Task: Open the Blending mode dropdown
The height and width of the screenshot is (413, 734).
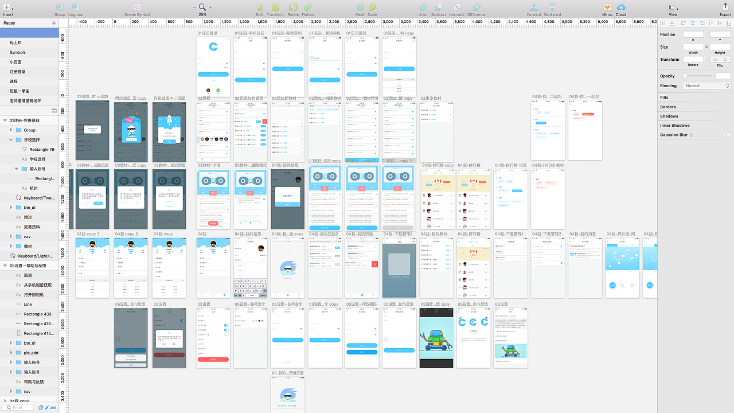Action: pos(707,85)
